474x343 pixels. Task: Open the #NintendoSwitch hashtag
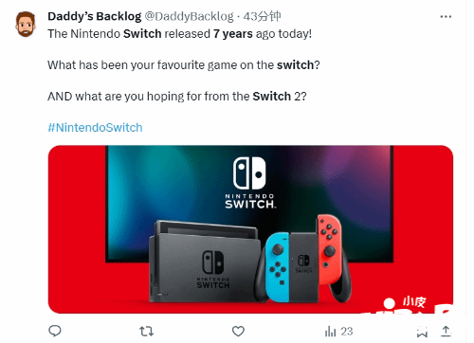tap(95, 128)
